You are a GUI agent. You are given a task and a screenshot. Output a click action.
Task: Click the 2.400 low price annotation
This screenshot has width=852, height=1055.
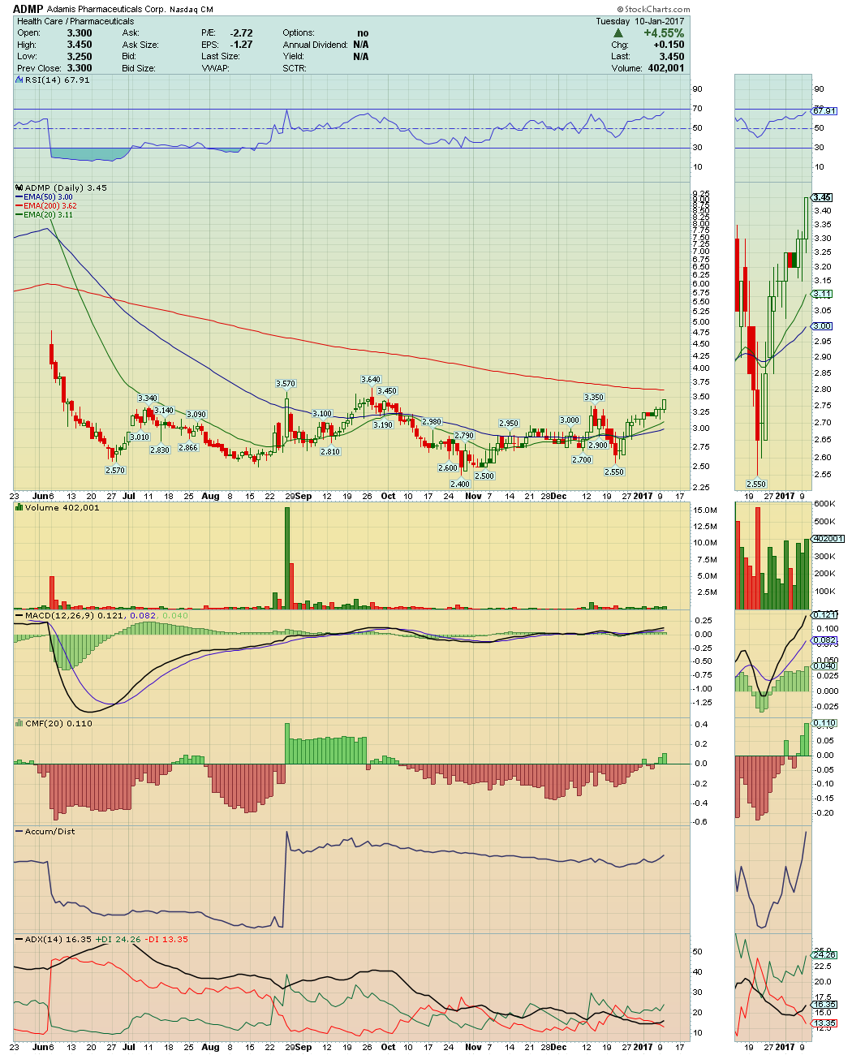(460, 484)
